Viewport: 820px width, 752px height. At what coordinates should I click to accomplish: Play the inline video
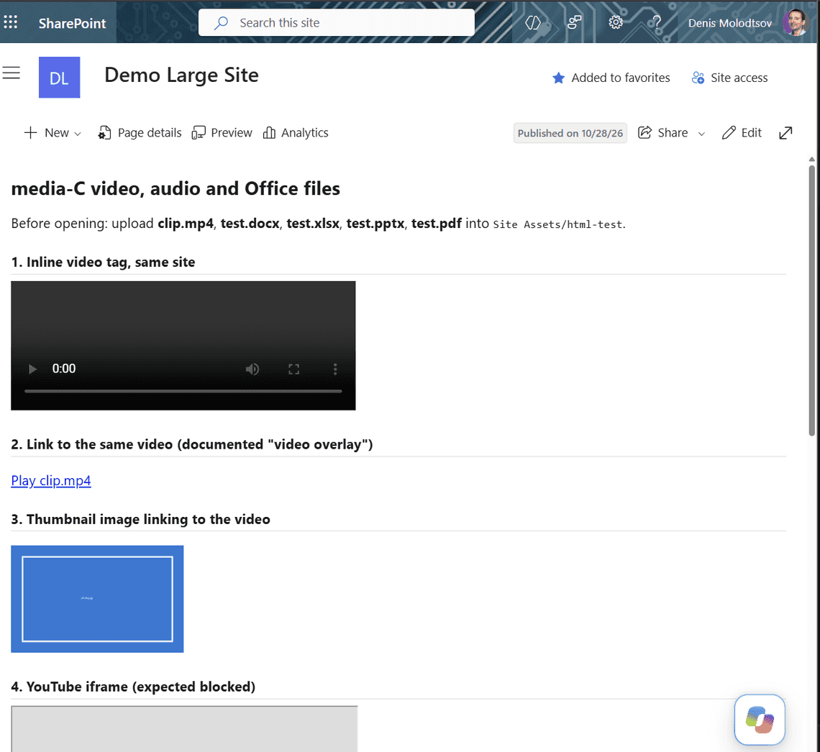point(32,369)
